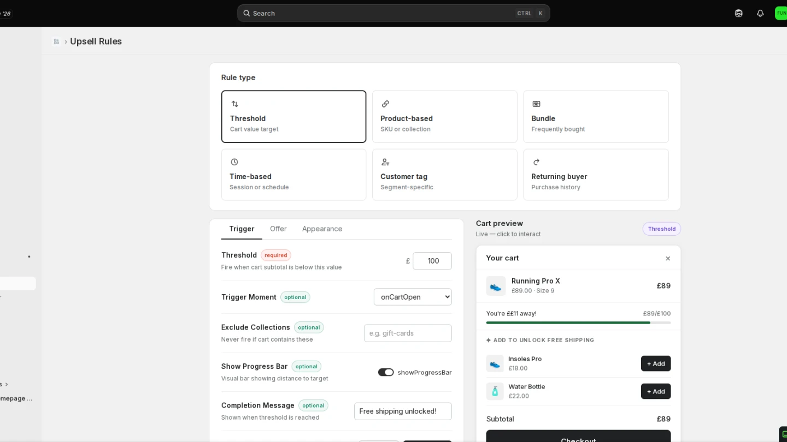The height and width of the screenshot is (442, 787).
Task: Click the Subtotal £89 amount
Action: coord(663,419)
